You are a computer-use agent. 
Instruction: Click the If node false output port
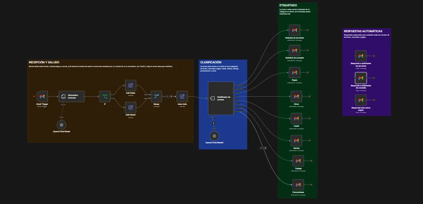coord(110,98)
